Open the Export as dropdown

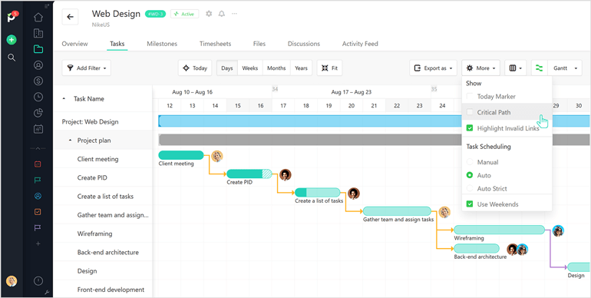pos(433,68)
